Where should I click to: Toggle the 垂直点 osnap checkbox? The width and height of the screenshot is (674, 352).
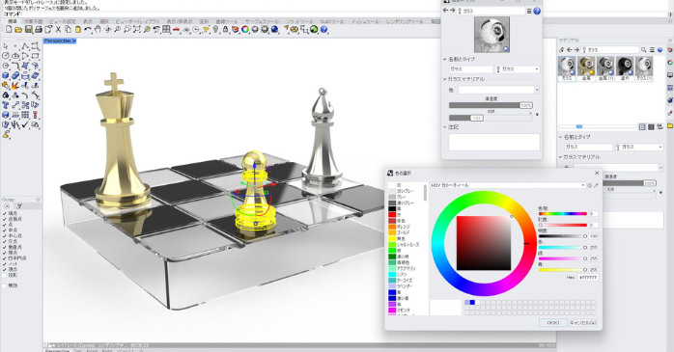[x=5, y=247]
